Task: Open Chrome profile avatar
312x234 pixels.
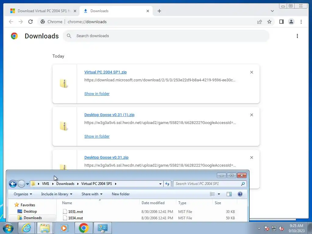Action: [x=291, y=22]
